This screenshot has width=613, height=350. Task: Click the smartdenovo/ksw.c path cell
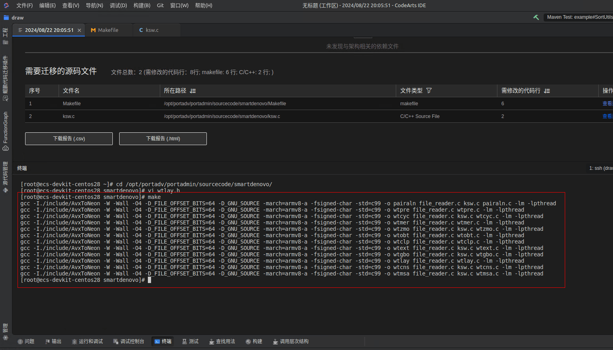click(222, 116)
